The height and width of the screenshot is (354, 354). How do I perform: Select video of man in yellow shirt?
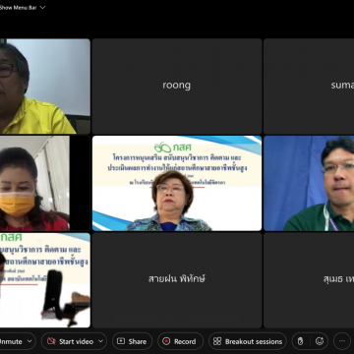point(45,87)
